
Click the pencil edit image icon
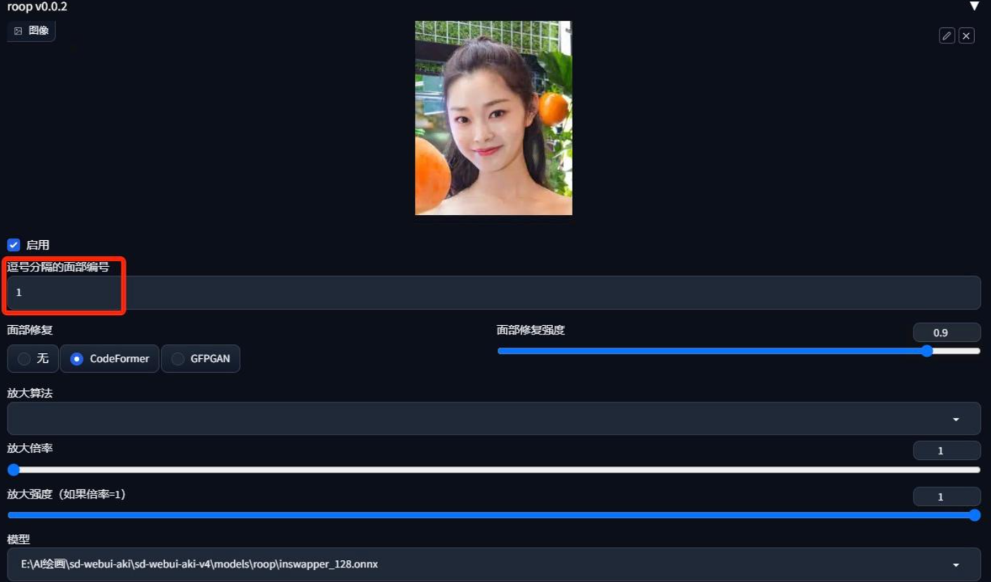tap(947, 36)
